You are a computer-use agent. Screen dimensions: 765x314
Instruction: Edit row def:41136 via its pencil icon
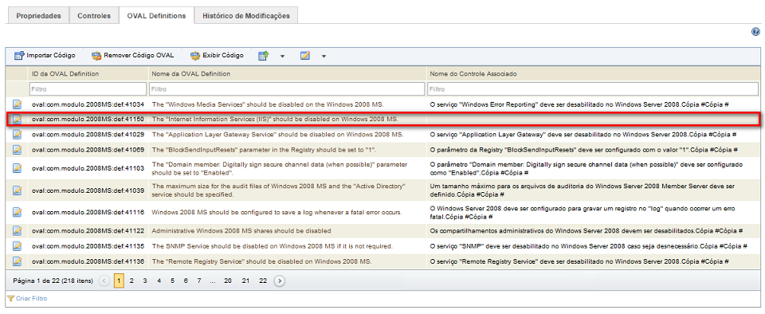tap(18, 261)
